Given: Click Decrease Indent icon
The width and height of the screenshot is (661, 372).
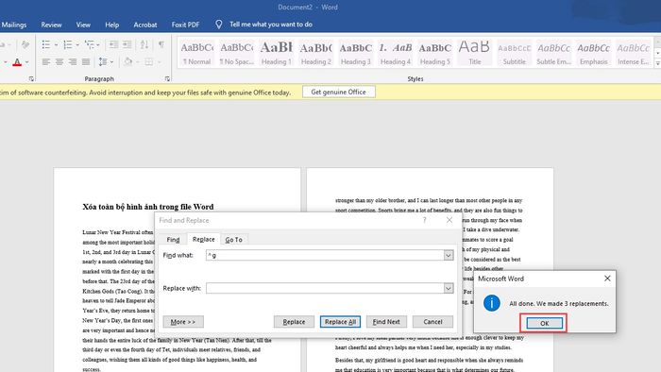Looking at the screenshot, I should [113, 44].
